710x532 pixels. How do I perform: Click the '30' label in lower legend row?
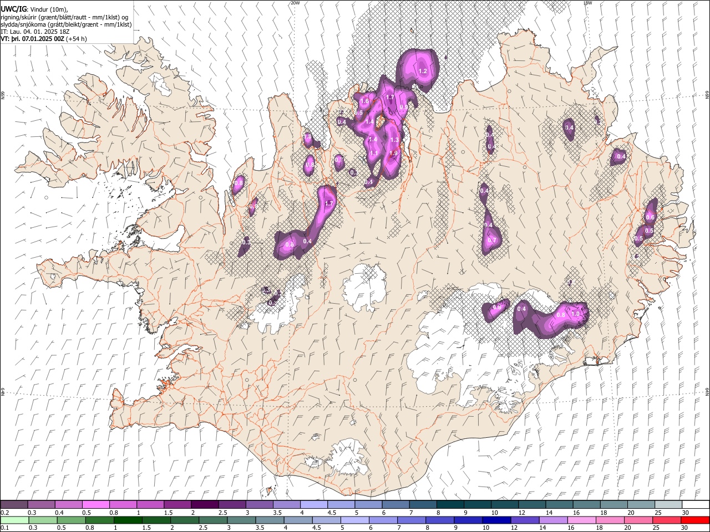(685, 528)
